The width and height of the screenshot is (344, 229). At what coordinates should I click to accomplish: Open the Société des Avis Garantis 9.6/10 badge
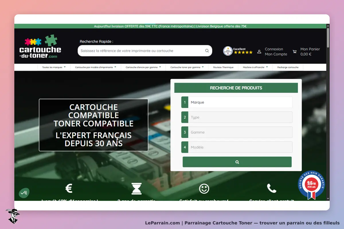312,185
